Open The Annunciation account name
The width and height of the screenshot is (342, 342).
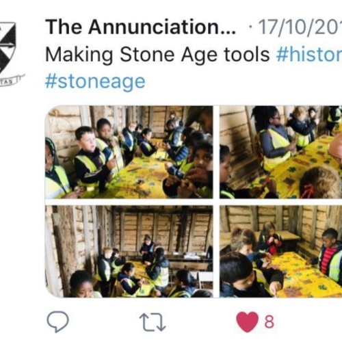[140, 27]
